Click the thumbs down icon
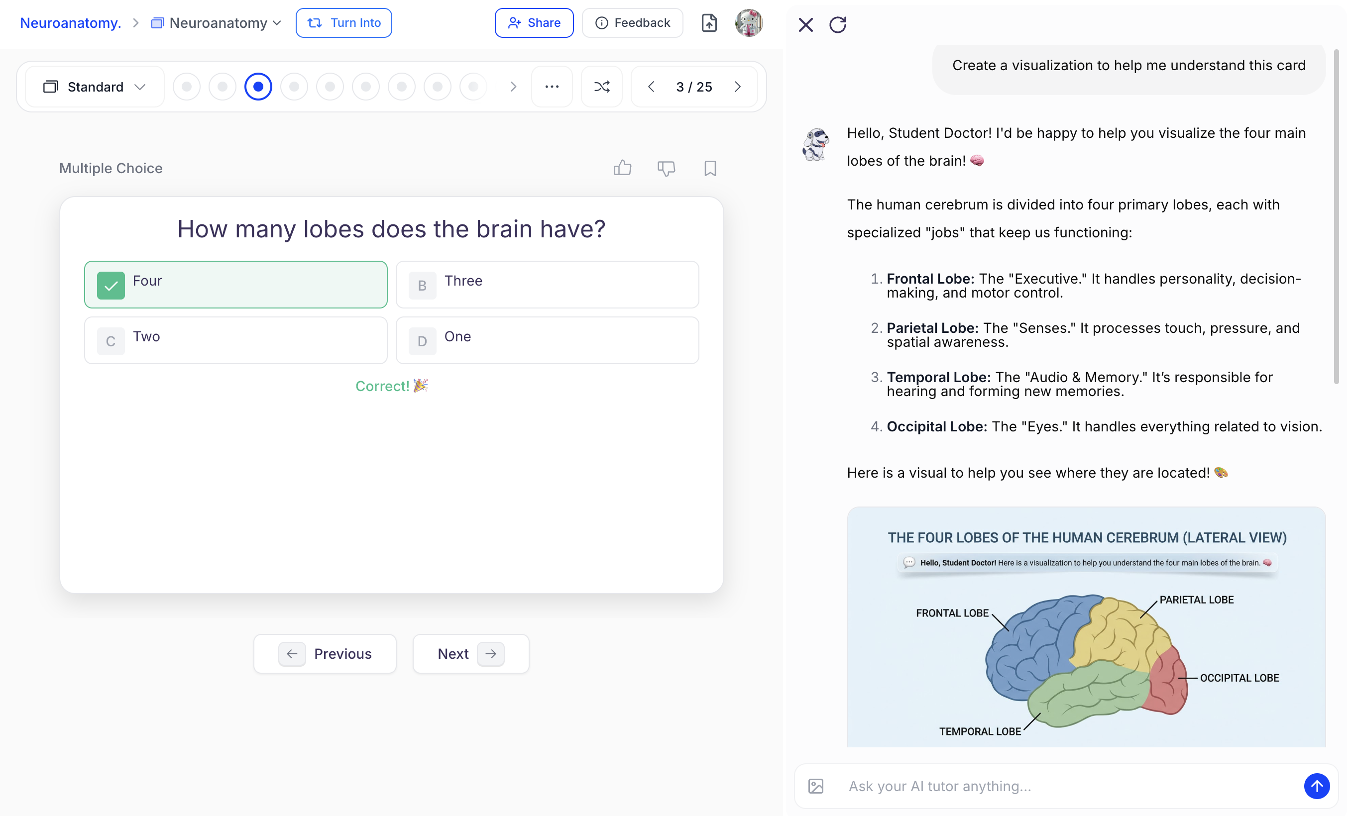This screenshot has height=816, width=1352. coord(666,168)
